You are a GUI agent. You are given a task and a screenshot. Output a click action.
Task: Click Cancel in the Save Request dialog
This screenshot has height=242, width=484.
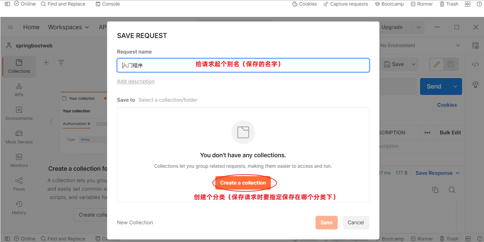coord(356,223)
